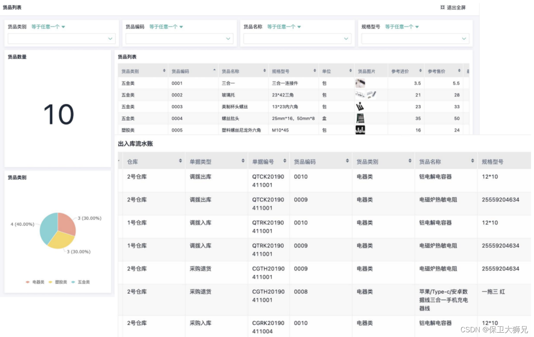Sort the 单据编号 column in the ledger table

click(285, 160)
